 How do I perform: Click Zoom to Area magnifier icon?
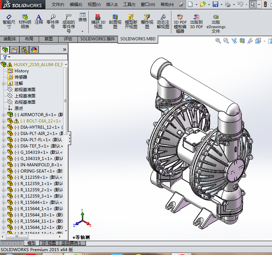pyautogui.click(x=226, y=41)
